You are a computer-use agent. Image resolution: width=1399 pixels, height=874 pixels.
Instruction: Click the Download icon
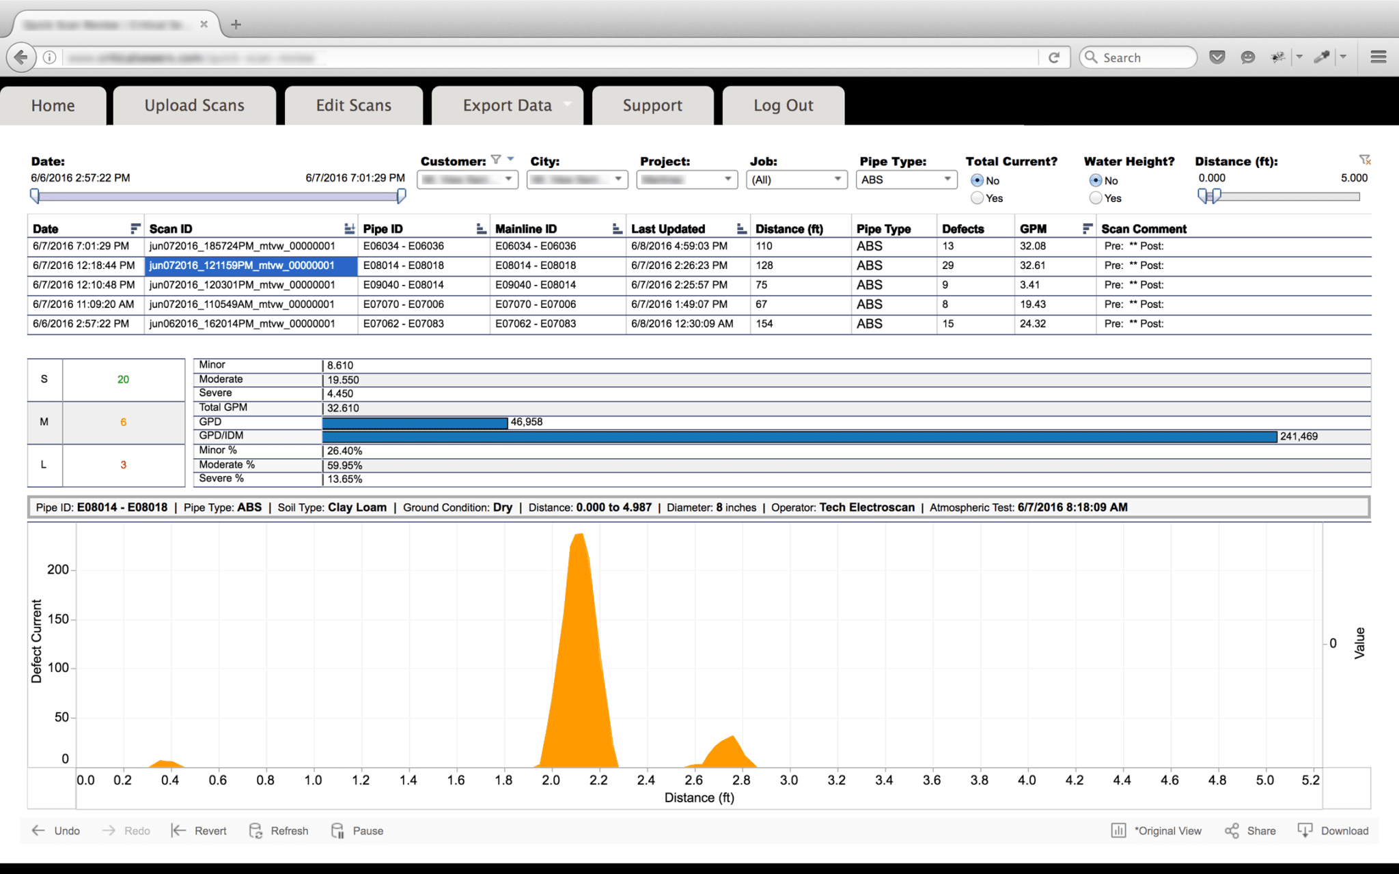coord(1305,830)
